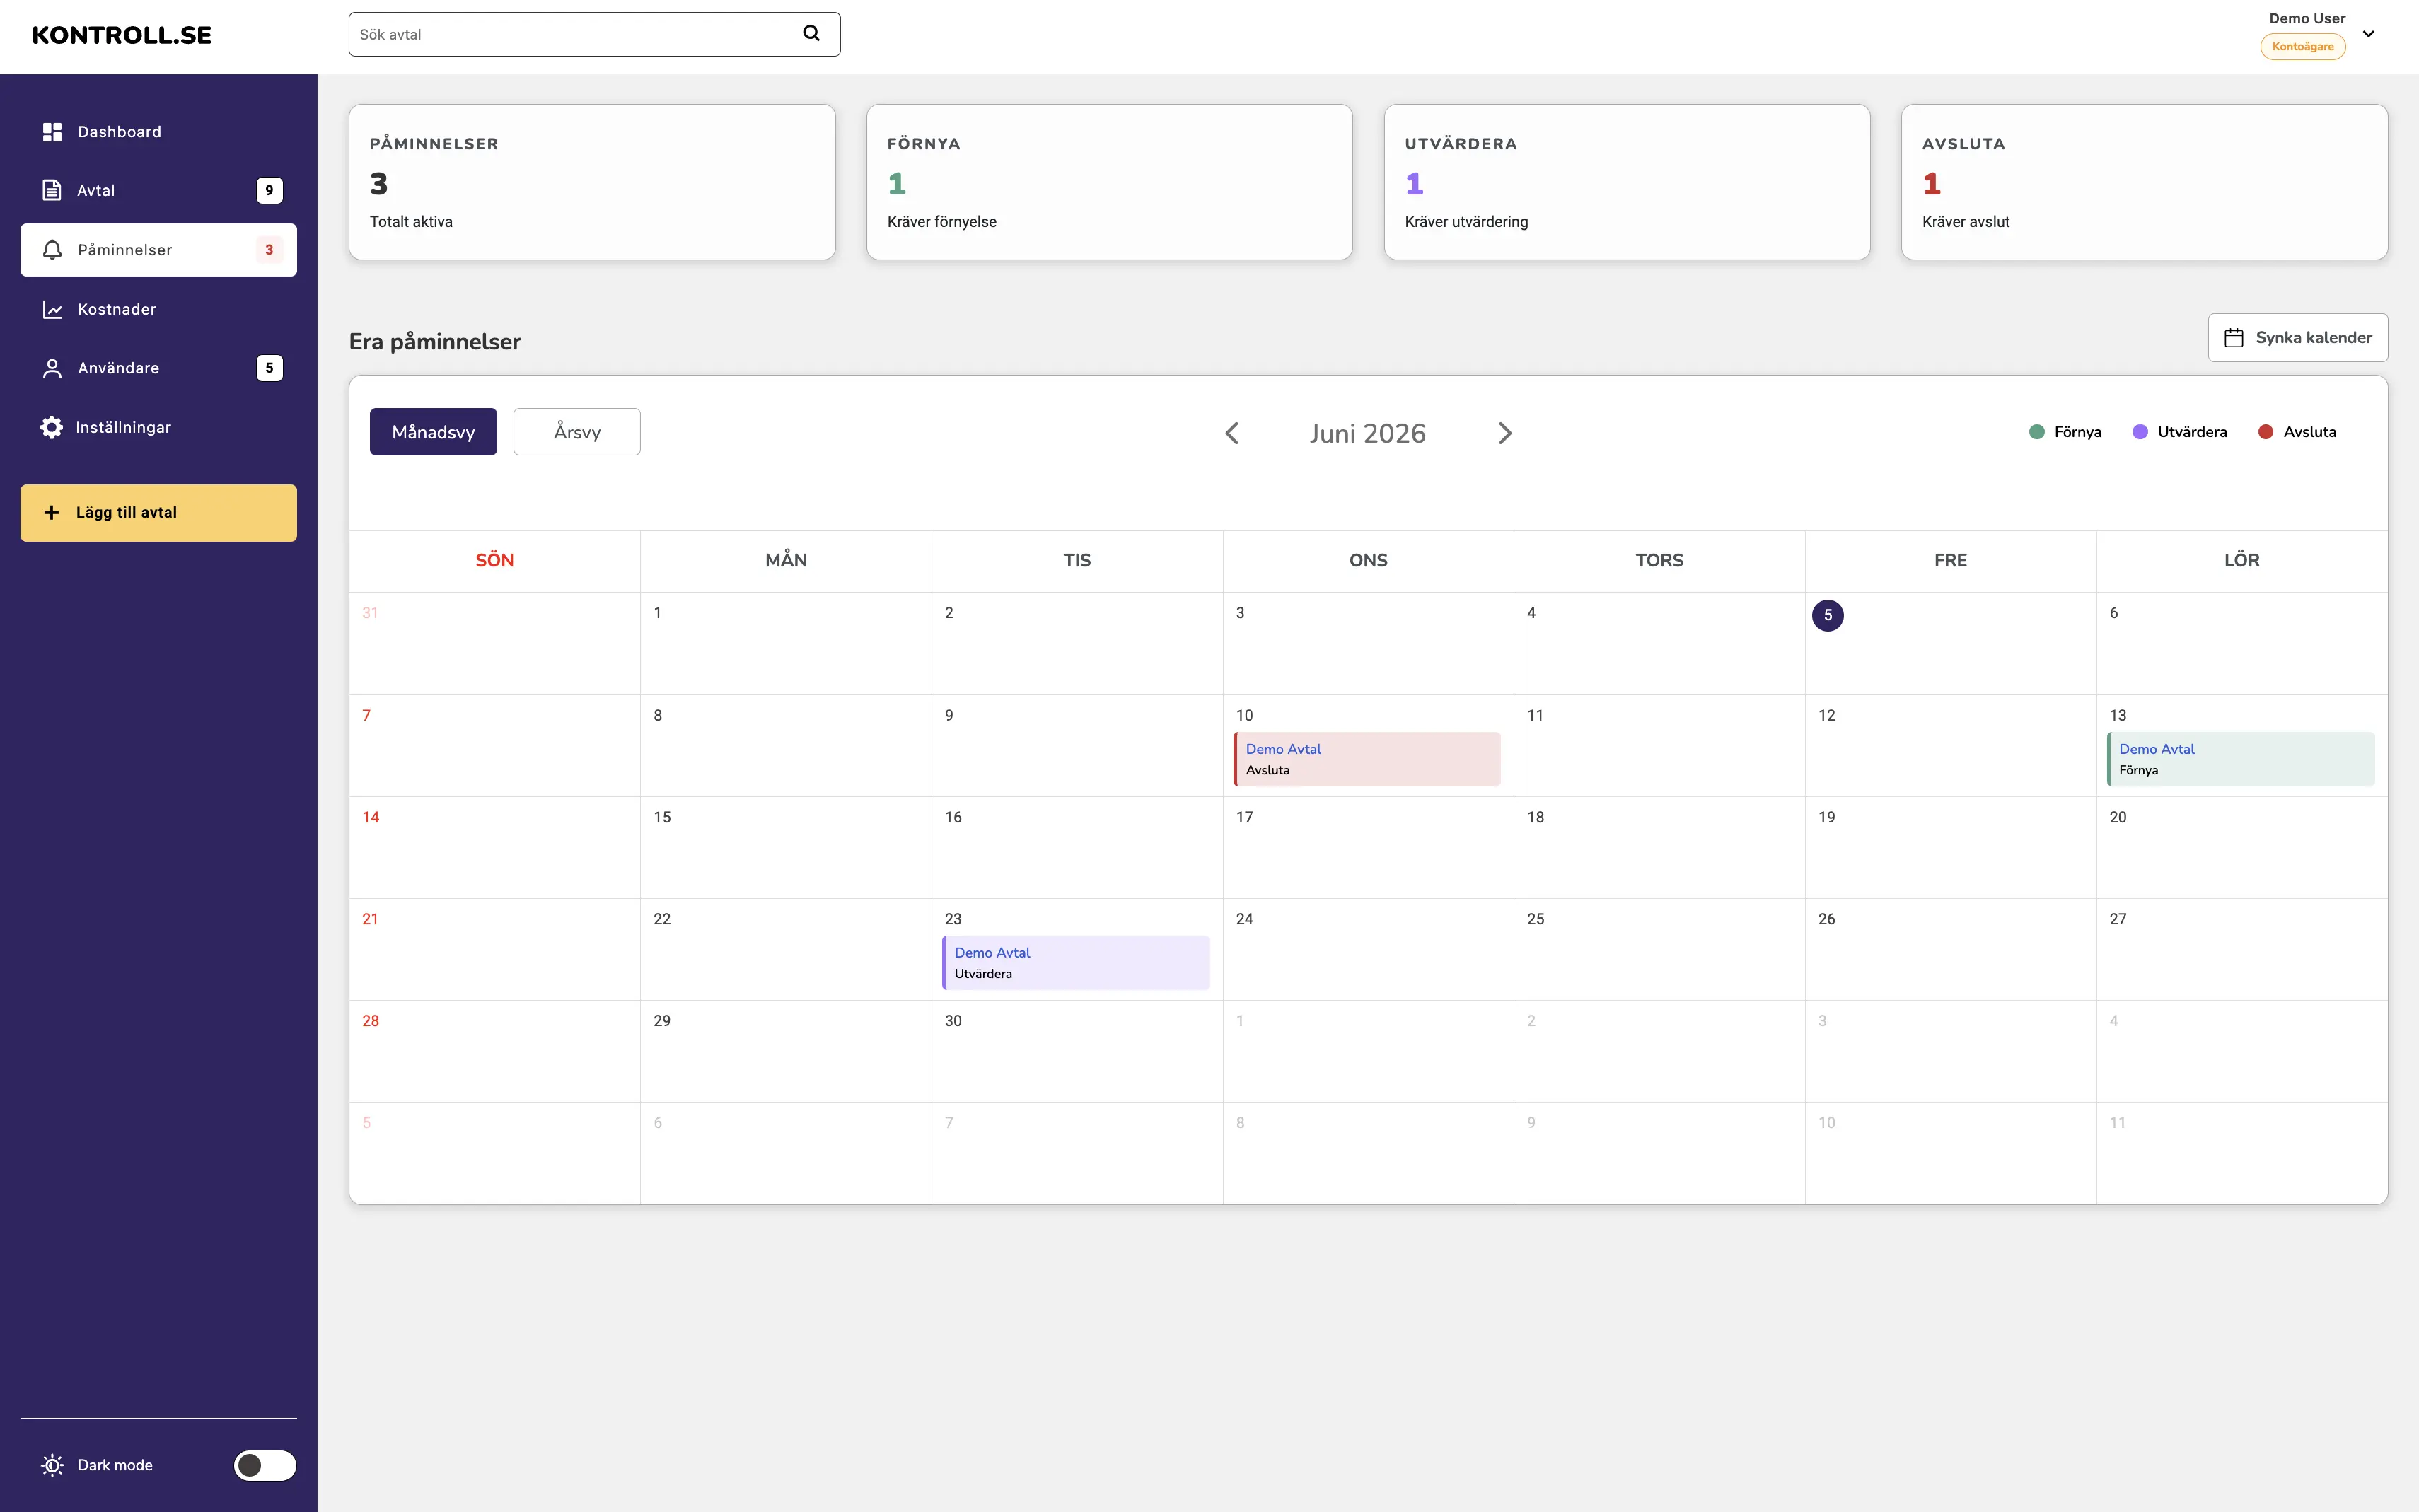This screenshot has width=2419, height=1512.
Task: Select the Påminnelser summary card
Action: 592,182
